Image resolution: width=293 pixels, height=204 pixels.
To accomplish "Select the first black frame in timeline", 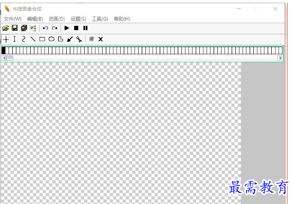I will tap(4, 50).
